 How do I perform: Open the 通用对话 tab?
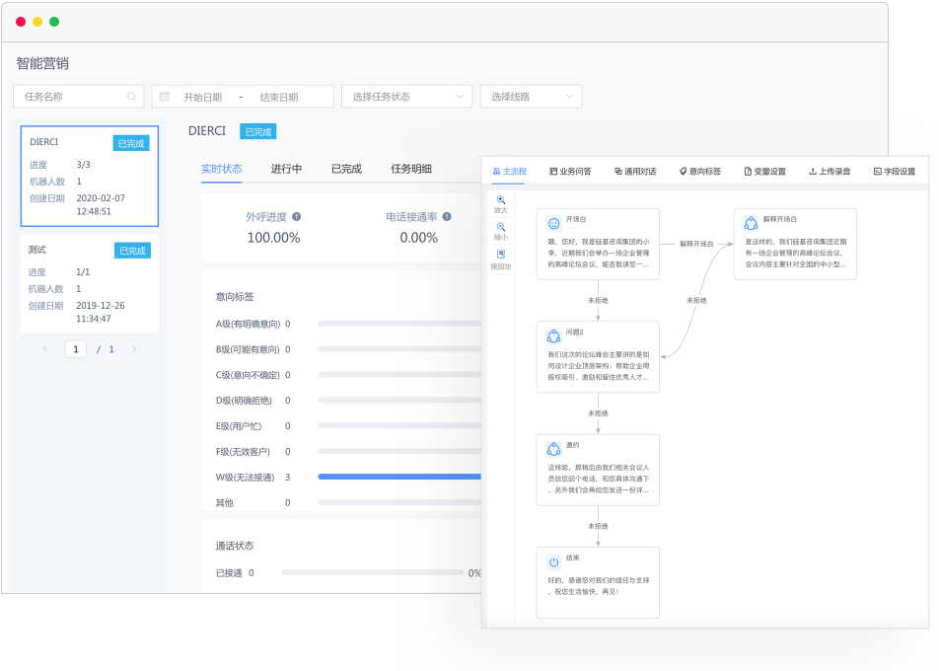coord(635,172)
